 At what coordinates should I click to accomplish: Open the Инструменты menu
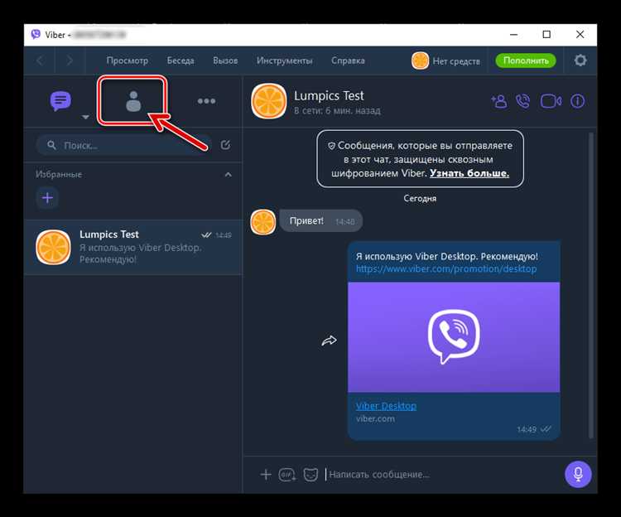284,60
